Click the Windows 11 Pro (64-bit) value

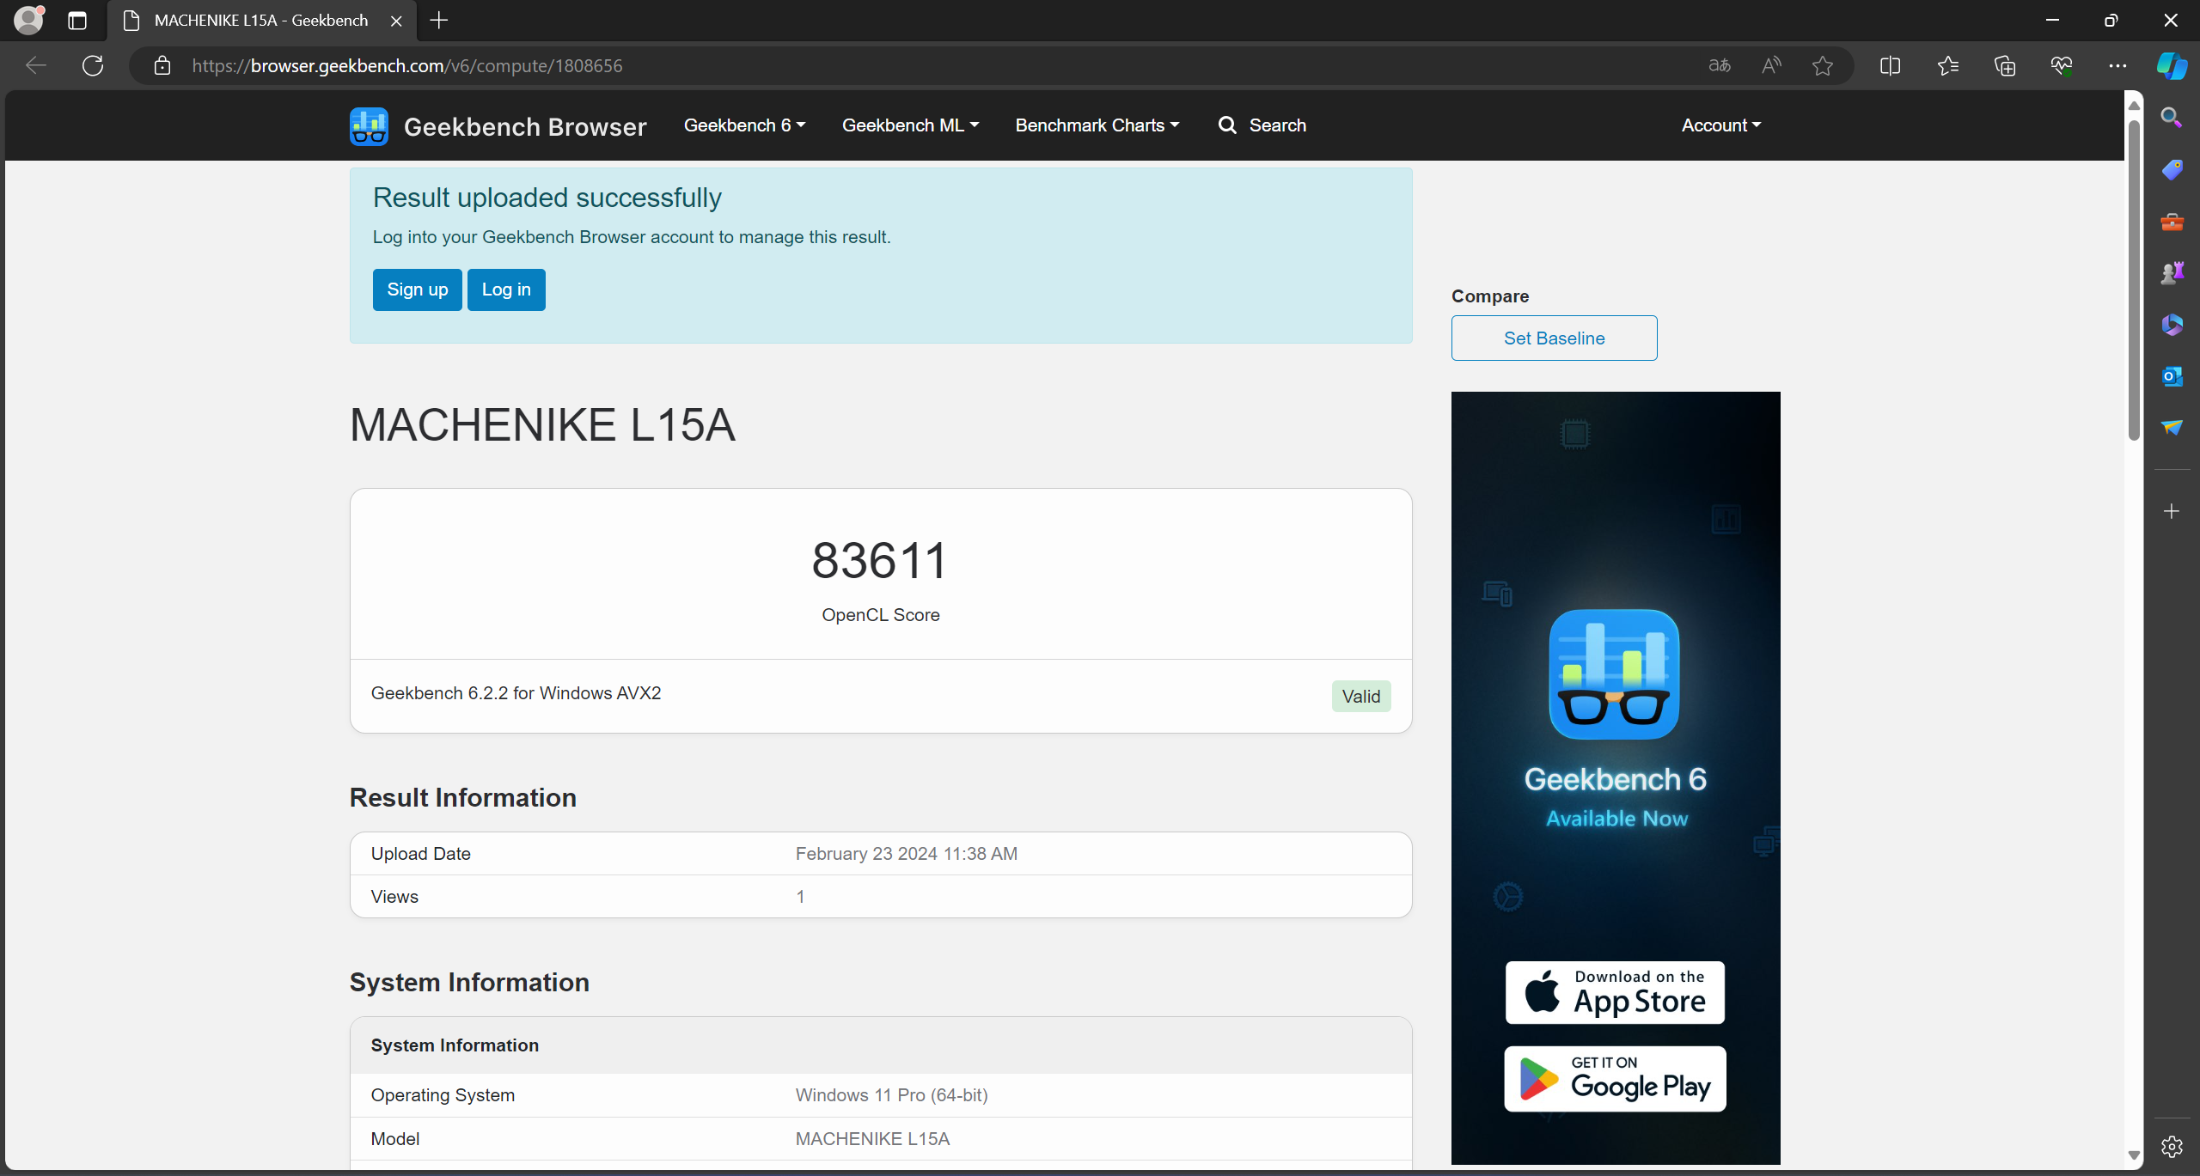pos(891,1095)
